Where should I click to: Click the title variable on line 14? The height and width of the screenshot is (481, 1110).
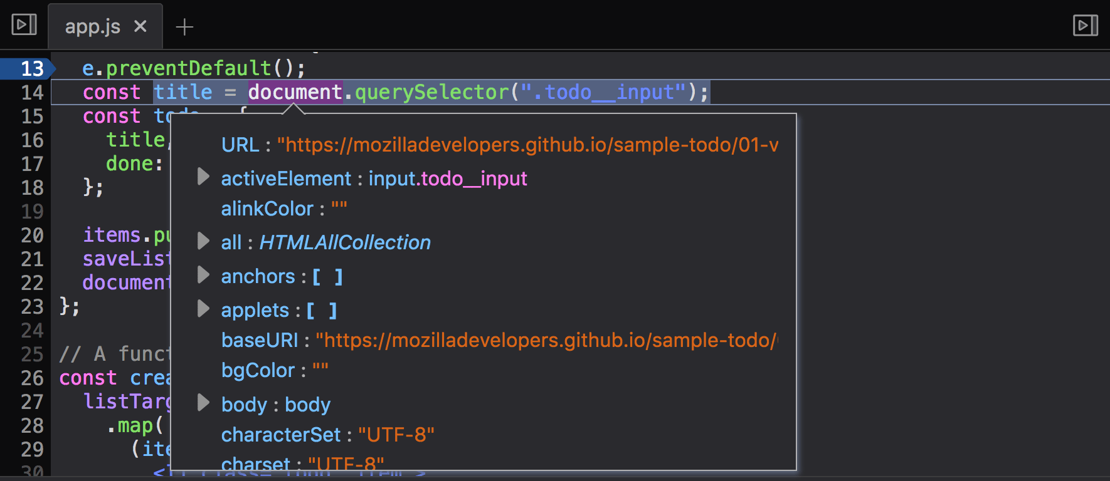click(183, 92)
